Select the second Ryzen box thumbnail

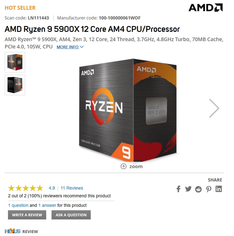(x=15, y=85)
